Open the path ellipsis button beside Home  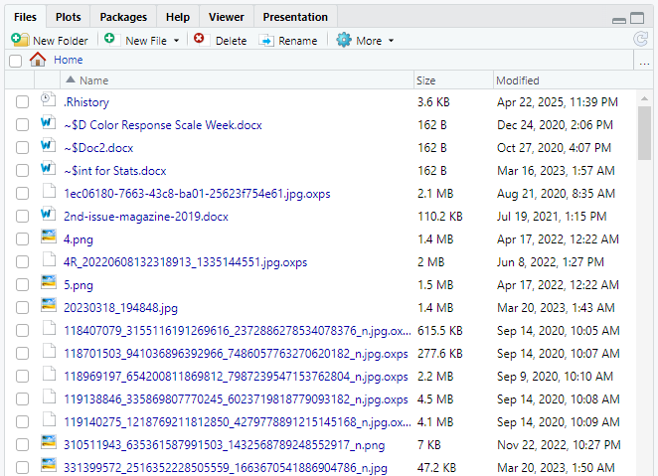tap(644, 64)
